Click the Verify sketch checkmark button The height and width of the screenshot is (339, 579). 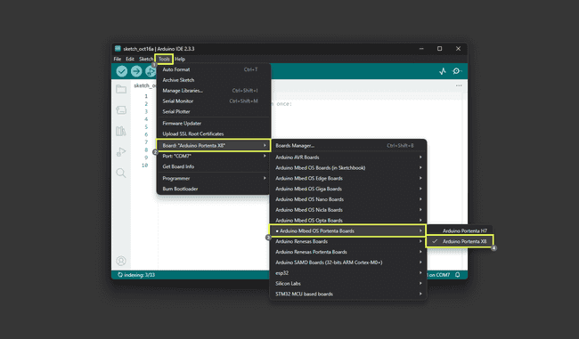(x=122, y=71)
